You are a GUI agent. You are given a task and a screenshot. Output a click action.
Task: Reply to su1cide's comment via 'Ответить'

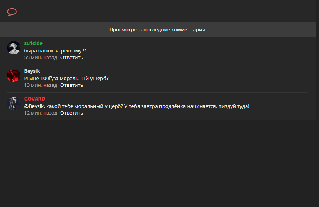(x=72, y=58)
